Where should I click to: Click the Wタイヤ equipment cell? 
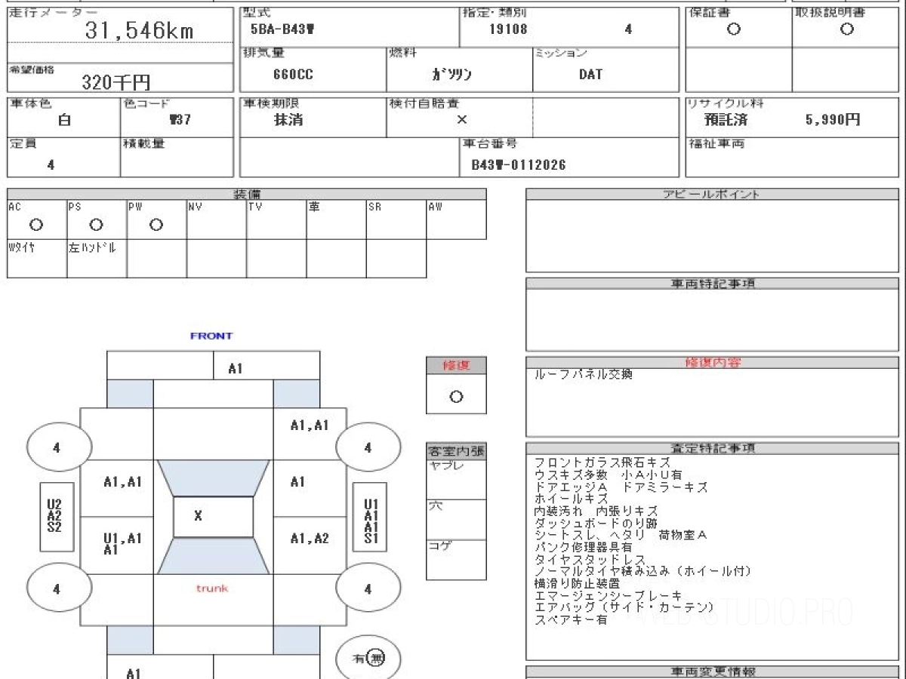(37, 259)
